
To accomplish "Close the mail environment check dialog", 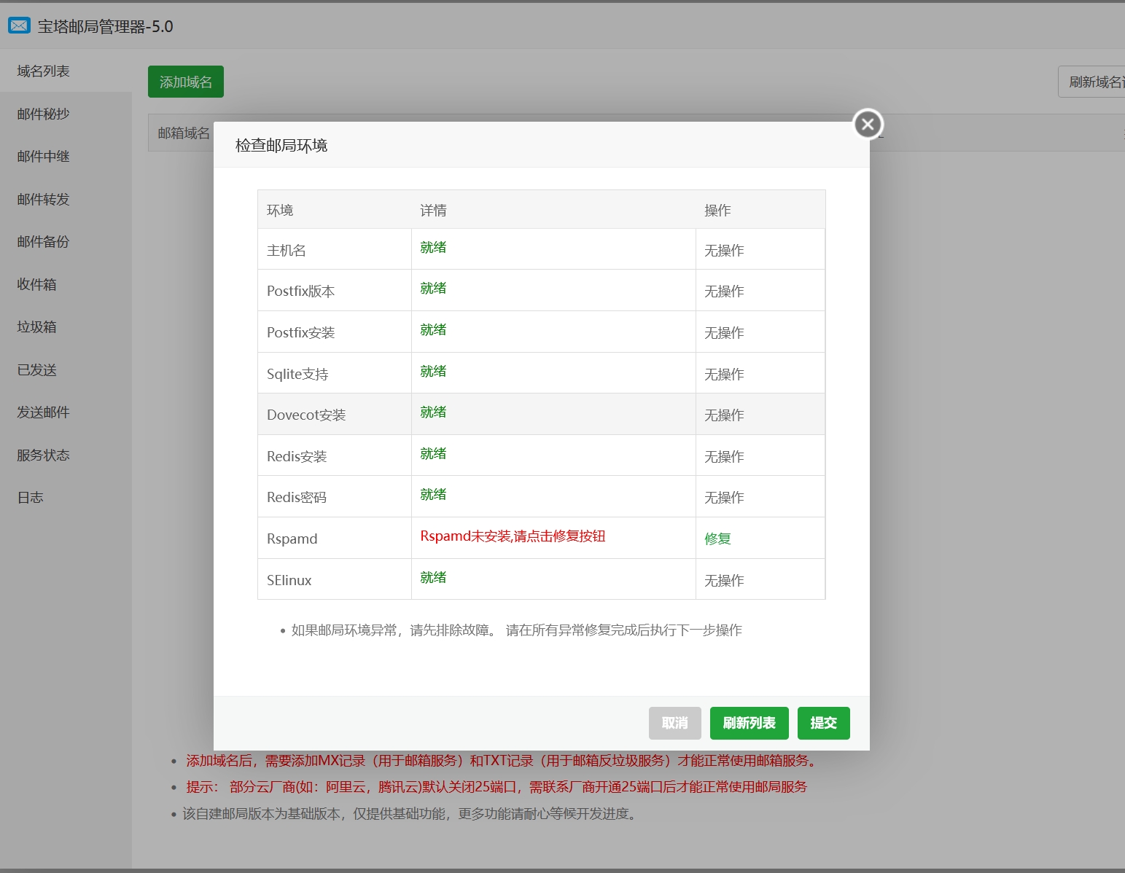I will (x=868, y=125).
